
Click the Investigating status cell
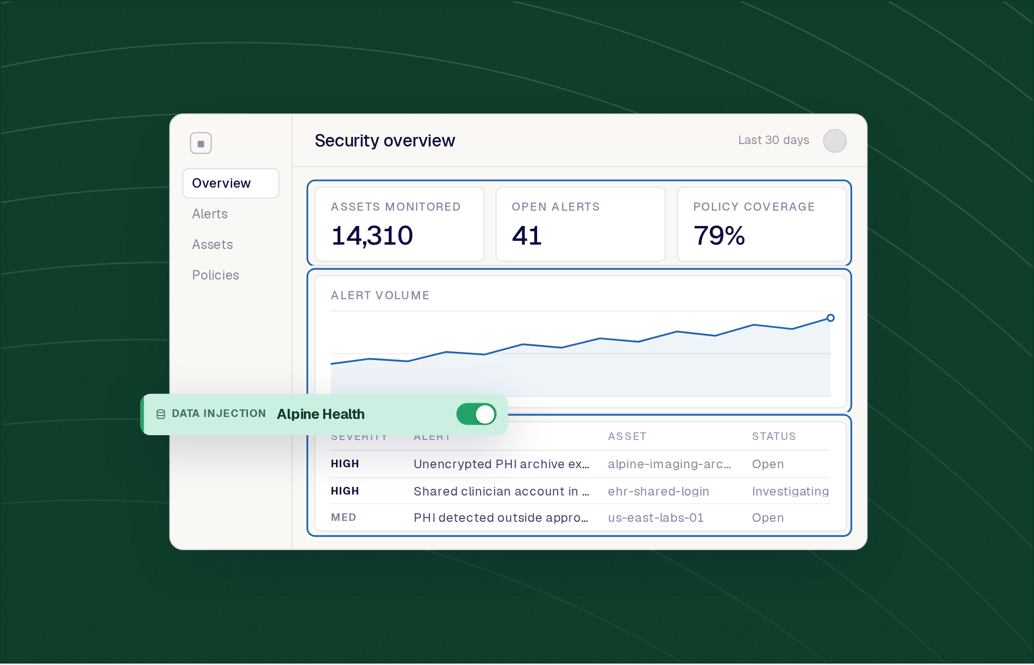(x=790, y=491)
